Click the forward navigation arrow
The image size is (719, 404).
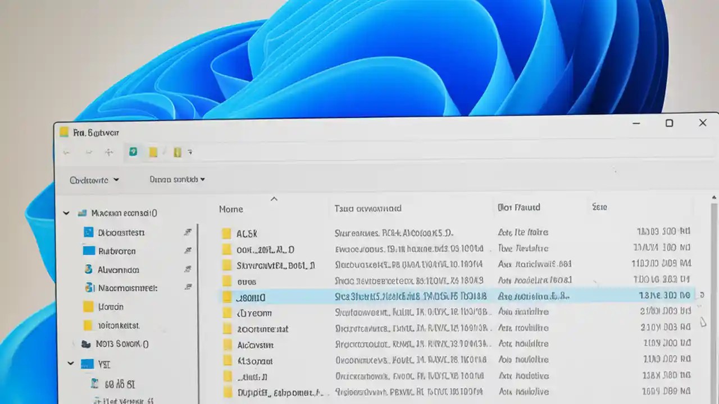click(x=88, y=152)
